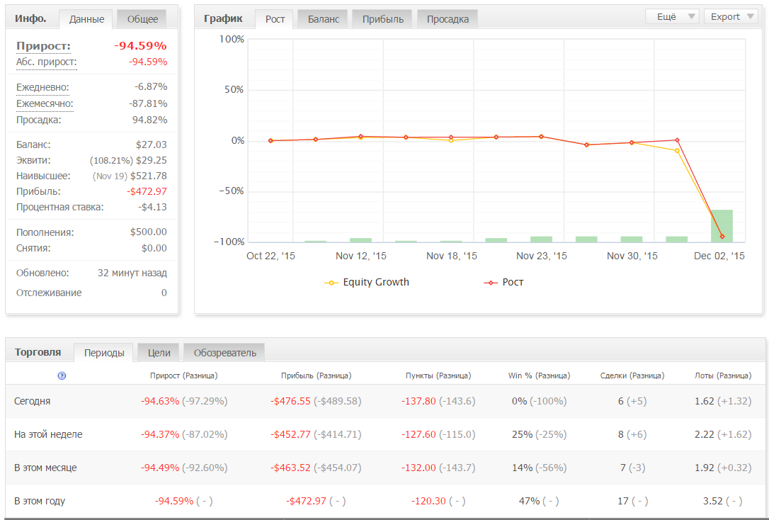The image size is (769, 520).
Task: Open the Цели tab
Action: click(159, 353)
